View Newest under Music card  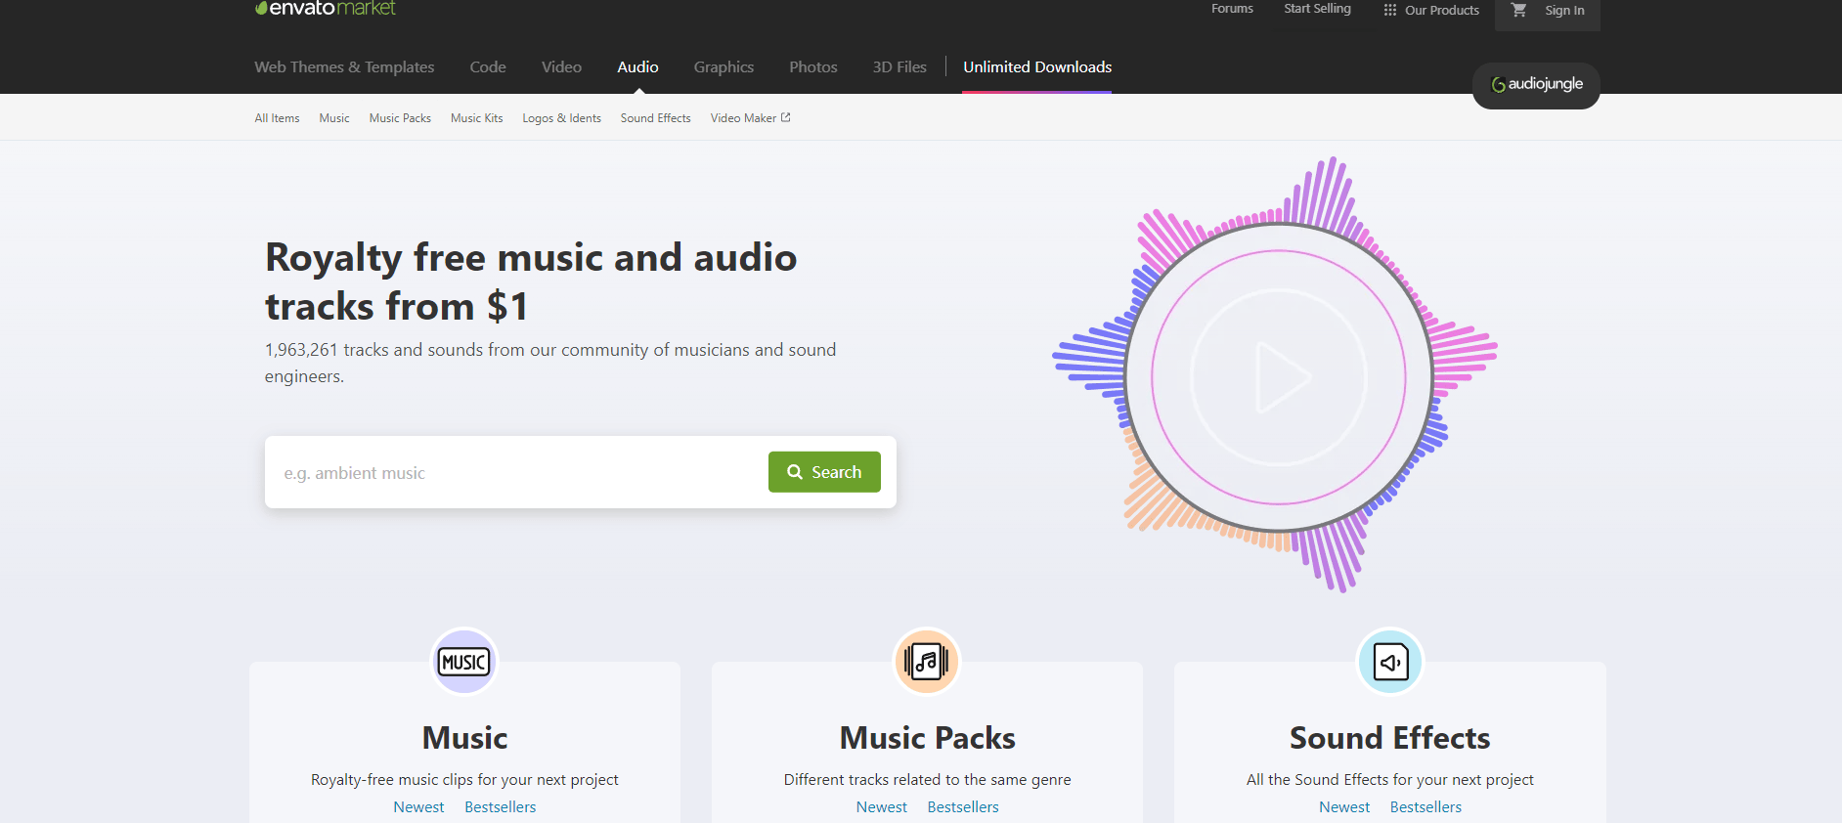[418, 807]
